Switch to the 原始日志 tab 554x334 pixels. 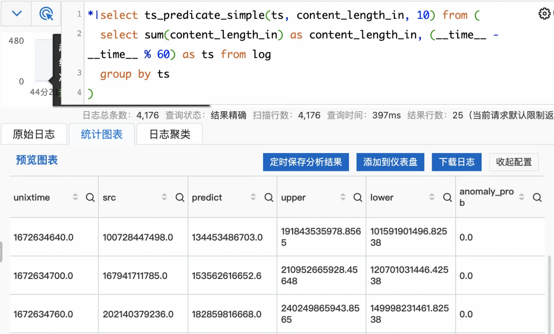click(34, 134)
